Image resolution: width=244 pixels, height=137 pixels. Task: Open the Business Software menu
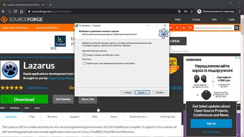(47, 28)
